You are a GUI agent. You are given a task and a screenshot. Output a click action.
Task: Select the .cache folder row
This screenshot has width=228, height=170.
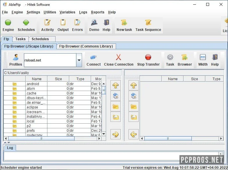tap(53, 93)
